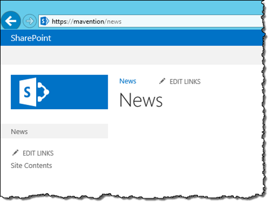Open the blue News link in top navigation

[128, 81]
